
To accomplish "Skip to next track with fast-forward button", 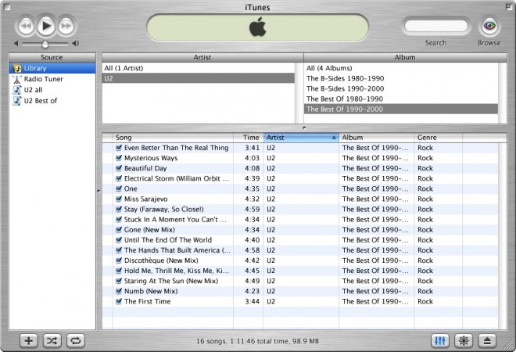I will tap(66, 27).
